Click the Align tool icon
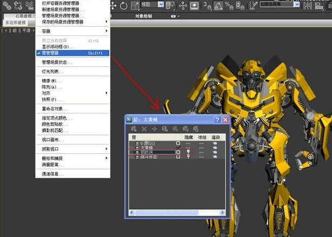The image size is (332, 237). tap(319, 6)
